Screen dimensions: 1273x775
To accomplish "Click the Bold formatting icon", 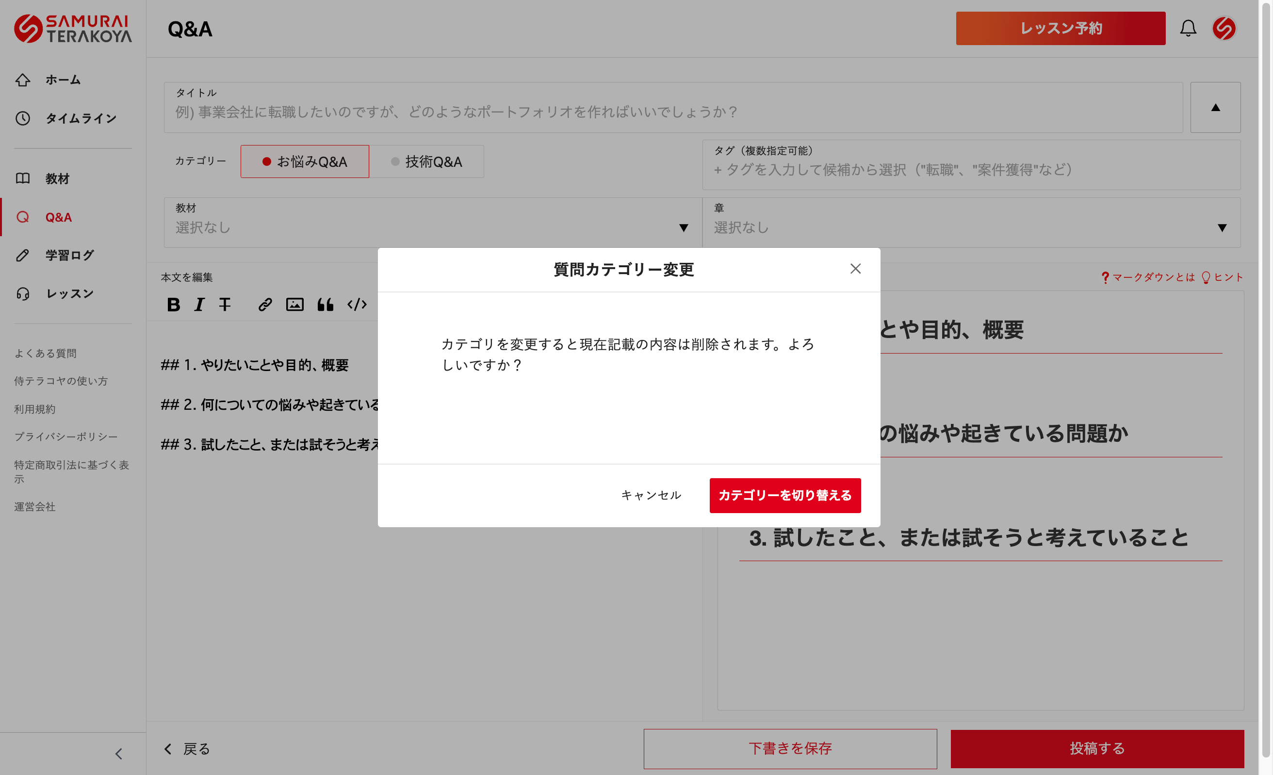I will (x=174, y=305).
